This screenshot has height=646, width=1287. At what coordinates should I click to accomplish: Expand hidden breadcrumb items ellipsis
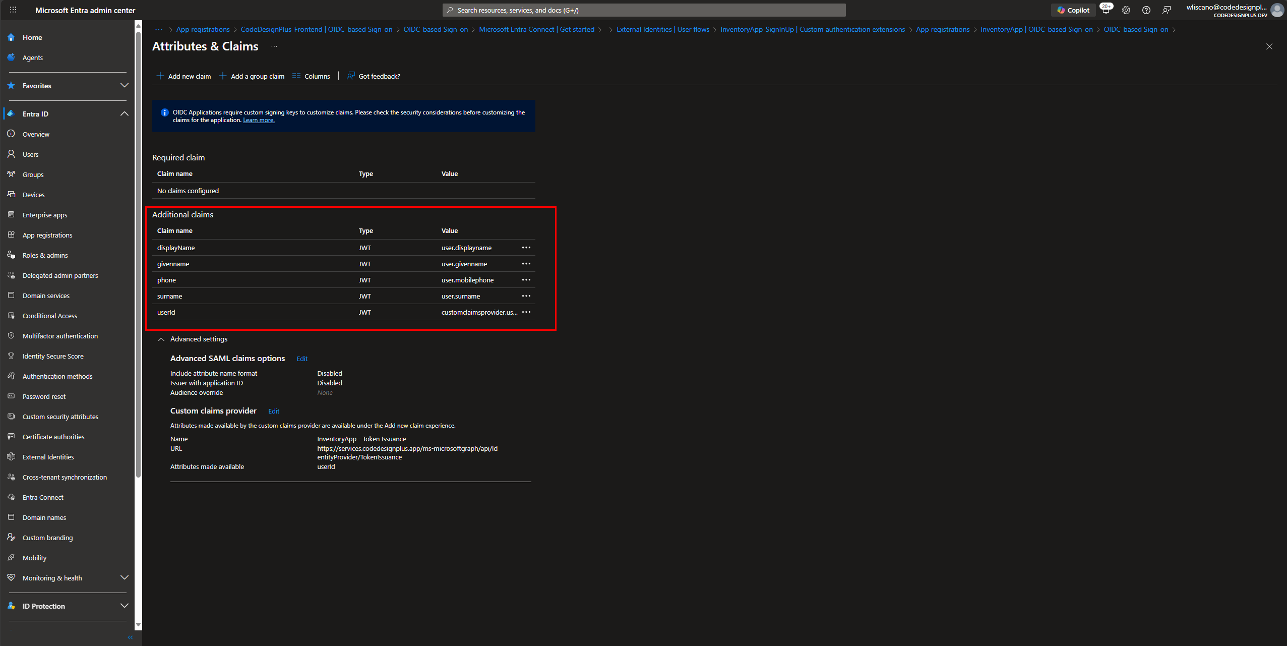point(158,30)
